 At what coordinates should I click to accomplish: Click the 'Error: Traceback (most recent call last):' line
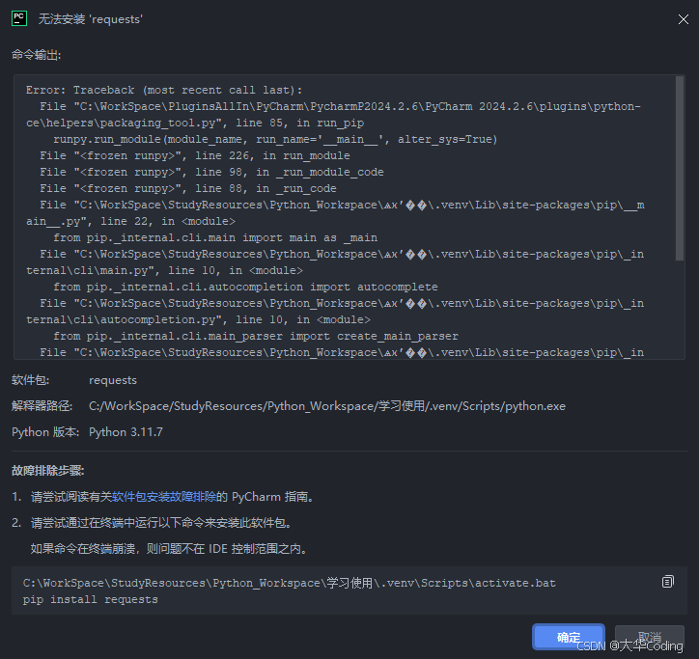tap(163, 90)
